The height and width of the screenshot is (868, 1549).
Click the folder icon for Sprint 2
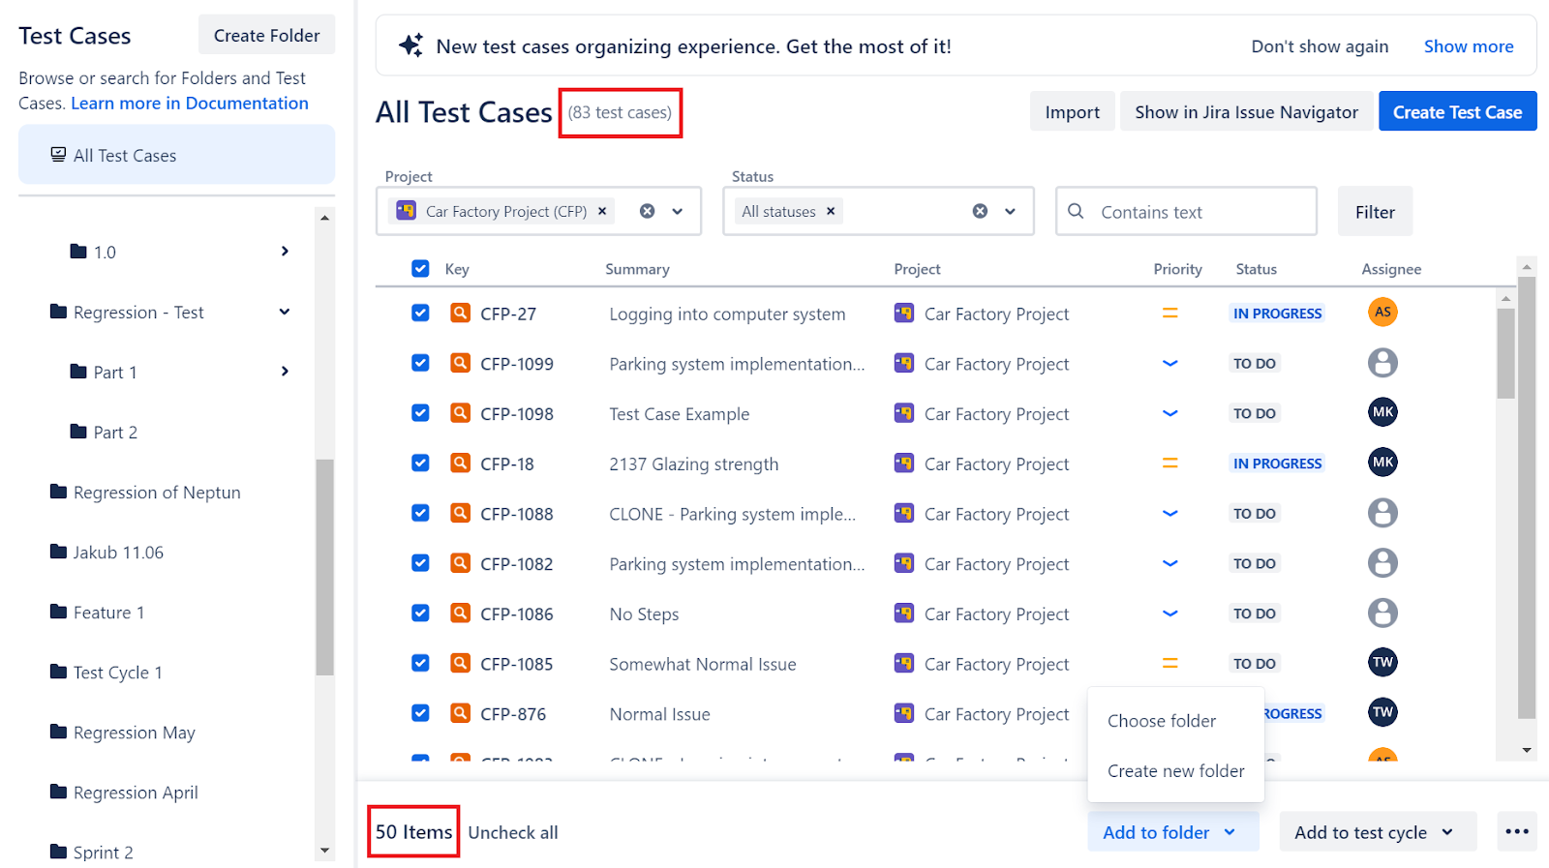[x=59, y=852]
